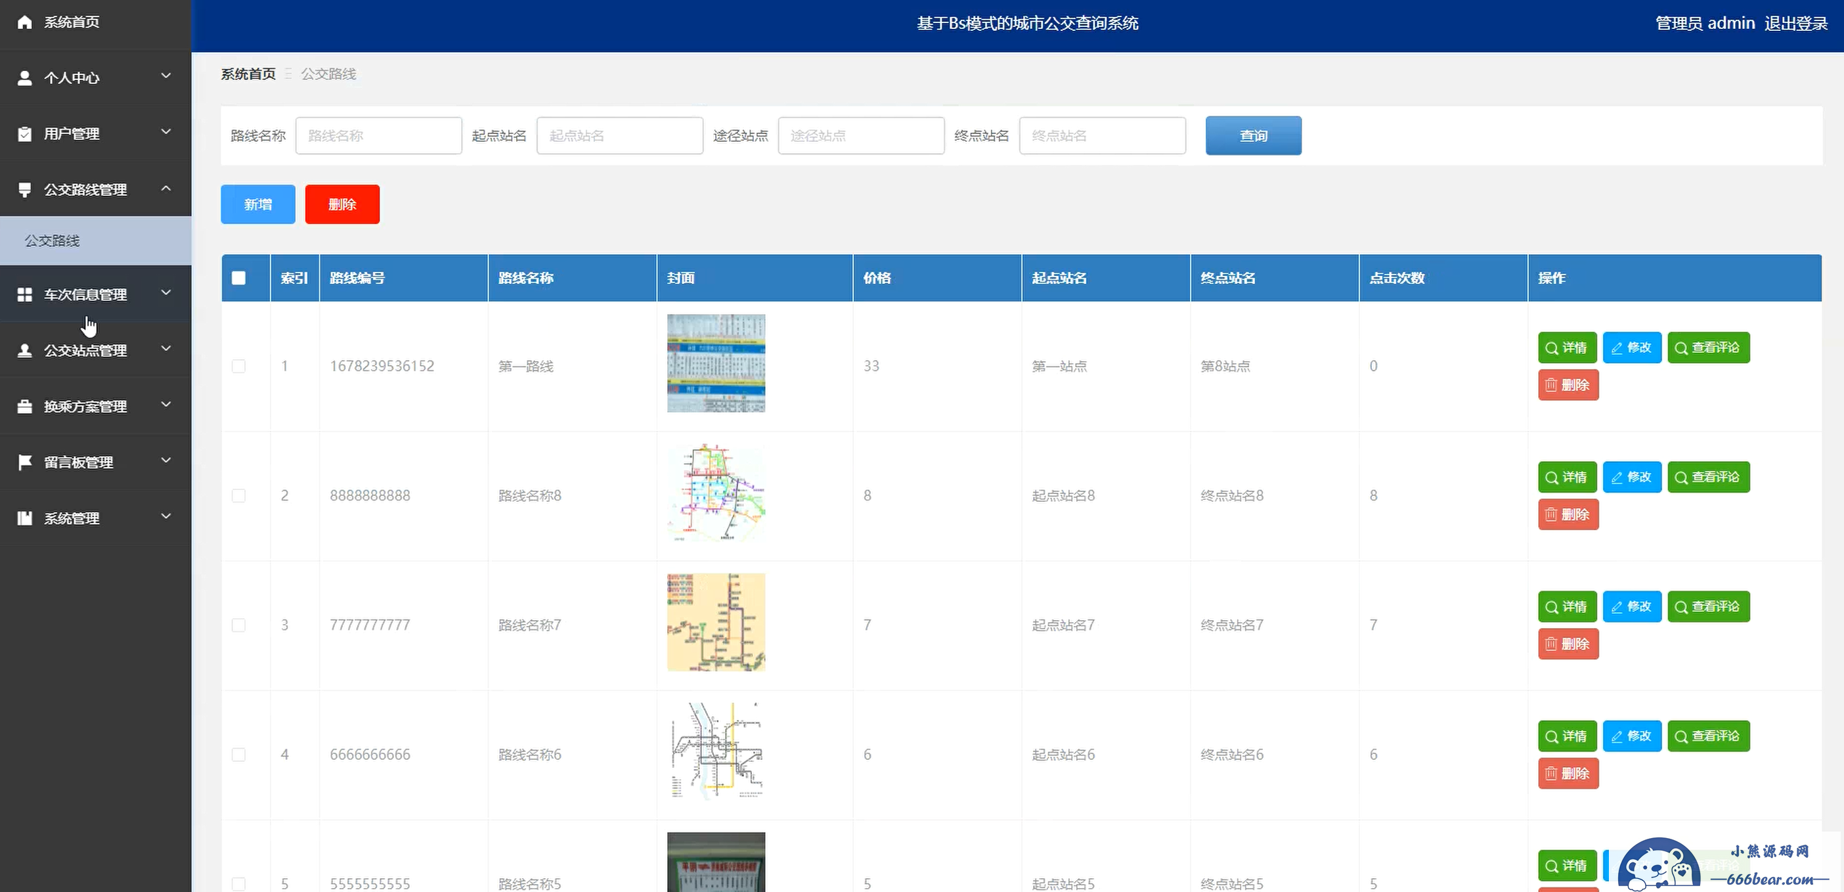The width and height of the screenshot is (1844, 892).
Task: Expand the 个人中心 chevron
Action: (x=166, y=76)
